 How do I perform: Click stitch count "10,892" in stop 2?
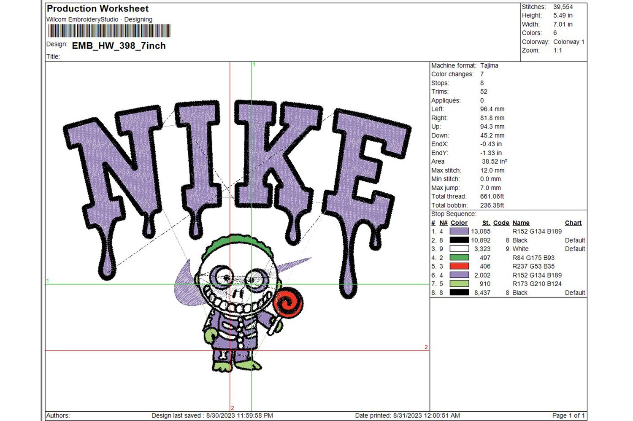(x=481, y=240)
